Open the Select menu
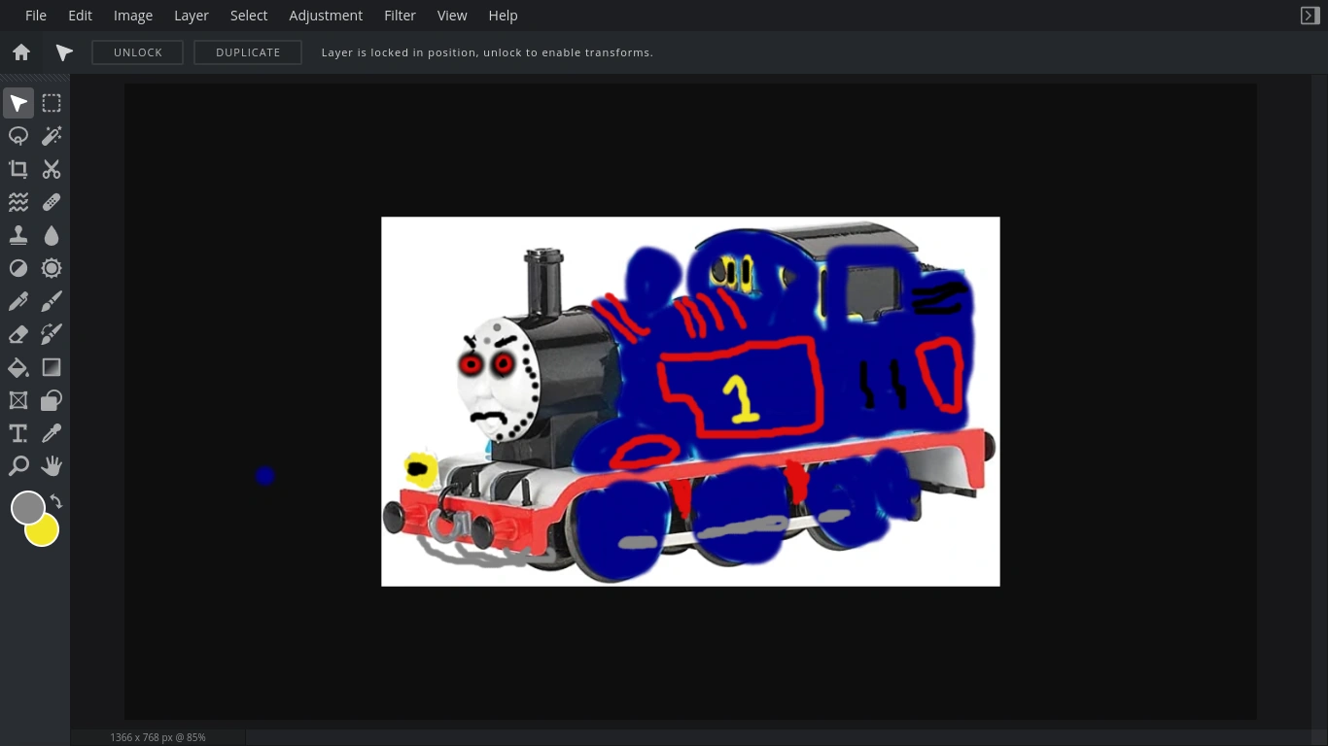This screenshot has height=746, width=1328. (x=249, y=16)
